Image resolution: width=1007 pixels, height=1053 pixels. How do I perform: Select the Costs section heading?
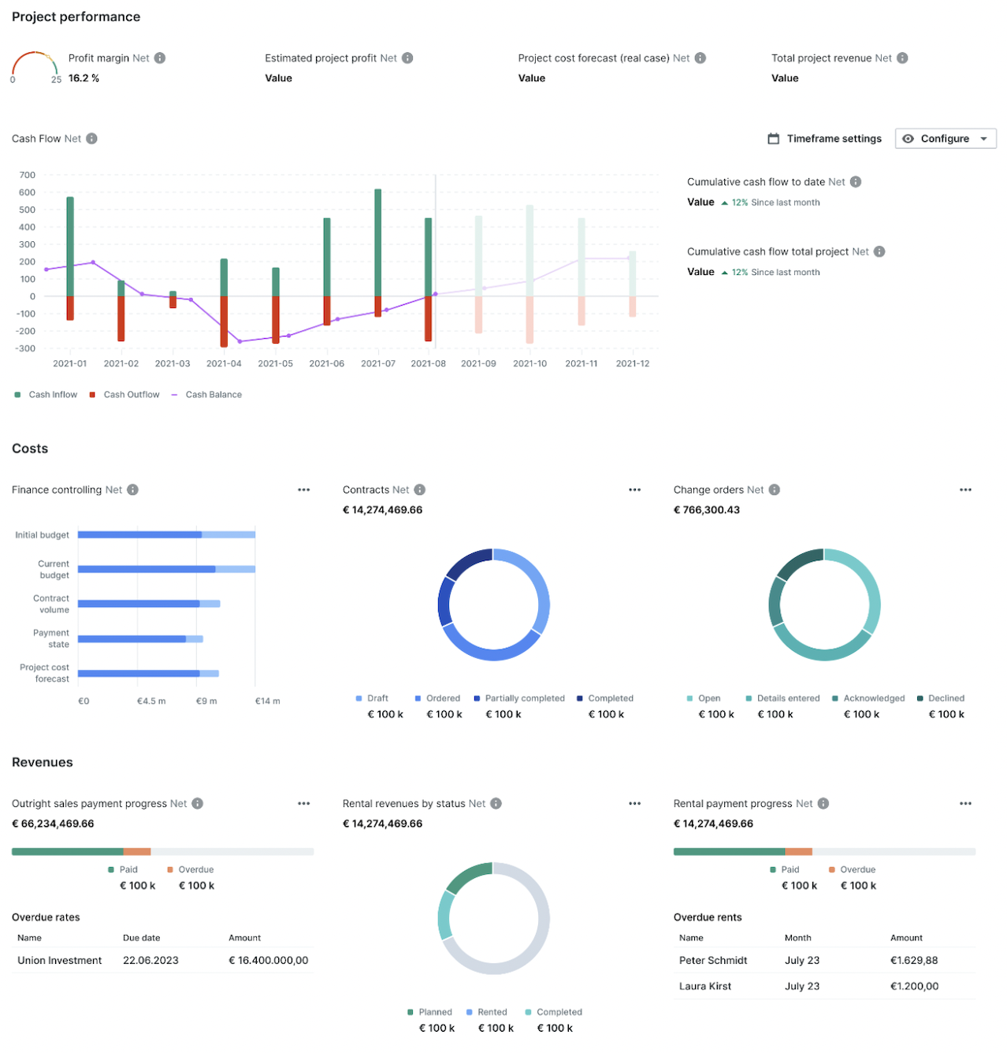pos(29,448)
